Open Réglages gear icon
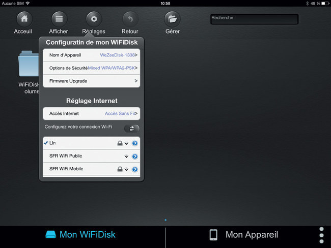Viewport: 331px width, 248px height. [94, 19]
